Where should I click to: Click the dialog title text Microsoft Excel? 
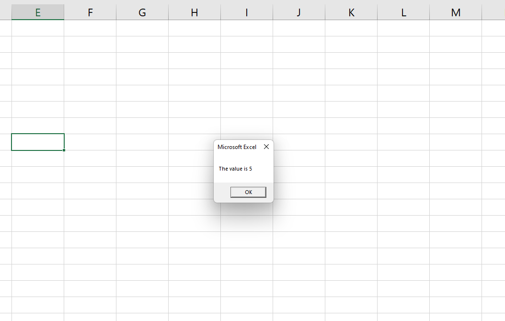(x=236, y=147)
